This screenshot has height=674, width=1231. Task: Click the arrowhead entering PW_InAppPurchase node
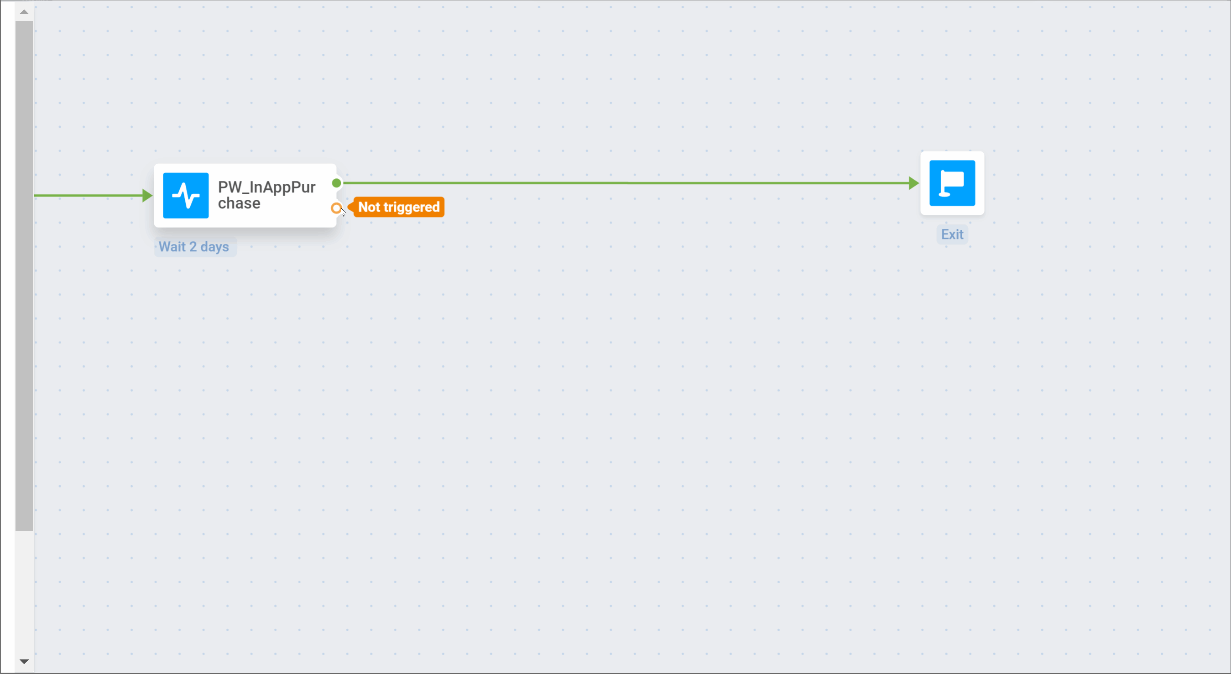[147, 195]
